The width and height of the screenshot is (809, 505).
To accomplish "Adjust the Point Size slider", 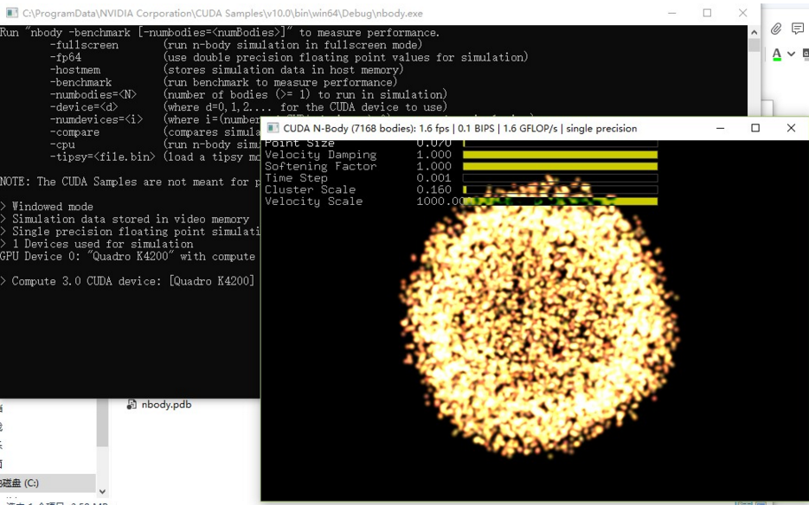I will pos(561,144).
